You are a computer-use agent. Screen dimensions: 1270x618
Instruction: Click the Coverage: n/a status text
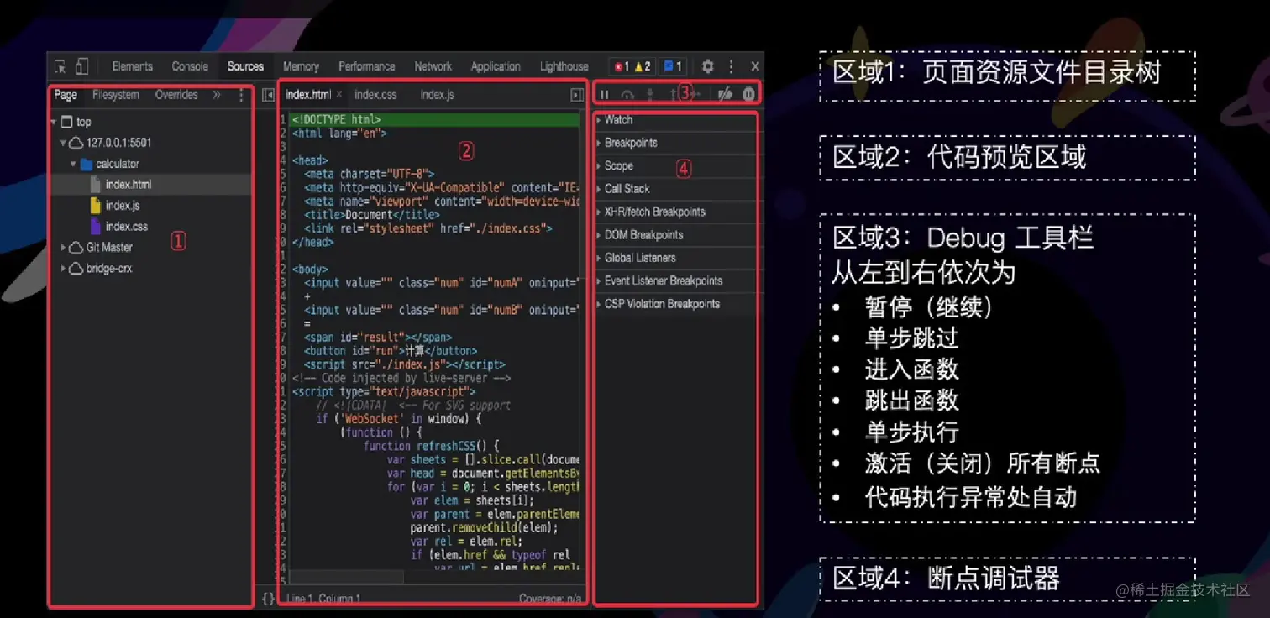pos(550,600)
